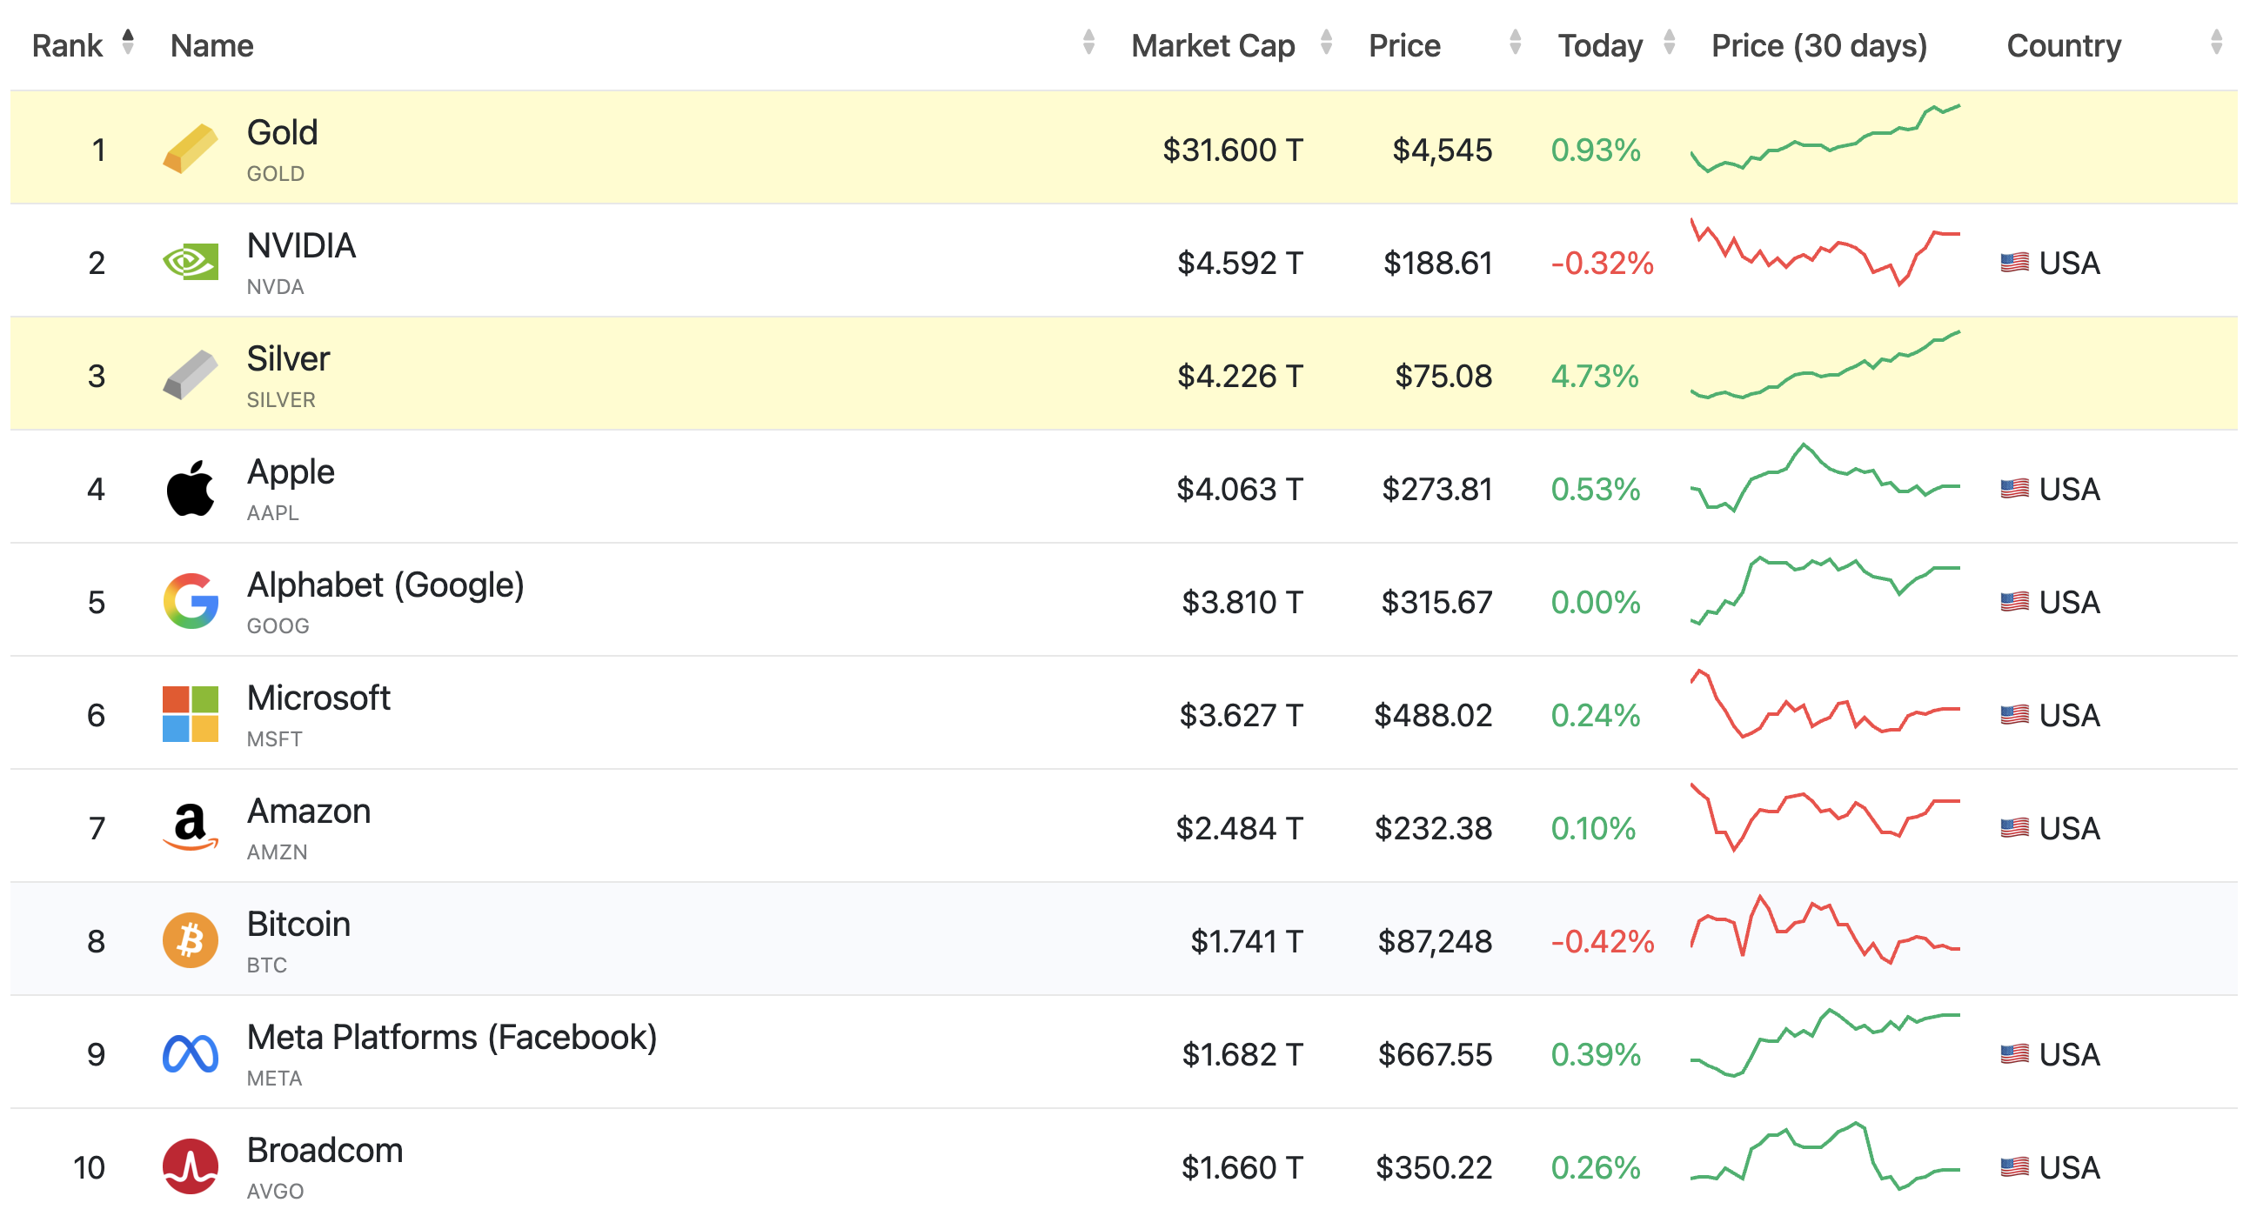
Task: Click the Bitcoin logo icon
Action: (190, 940)
